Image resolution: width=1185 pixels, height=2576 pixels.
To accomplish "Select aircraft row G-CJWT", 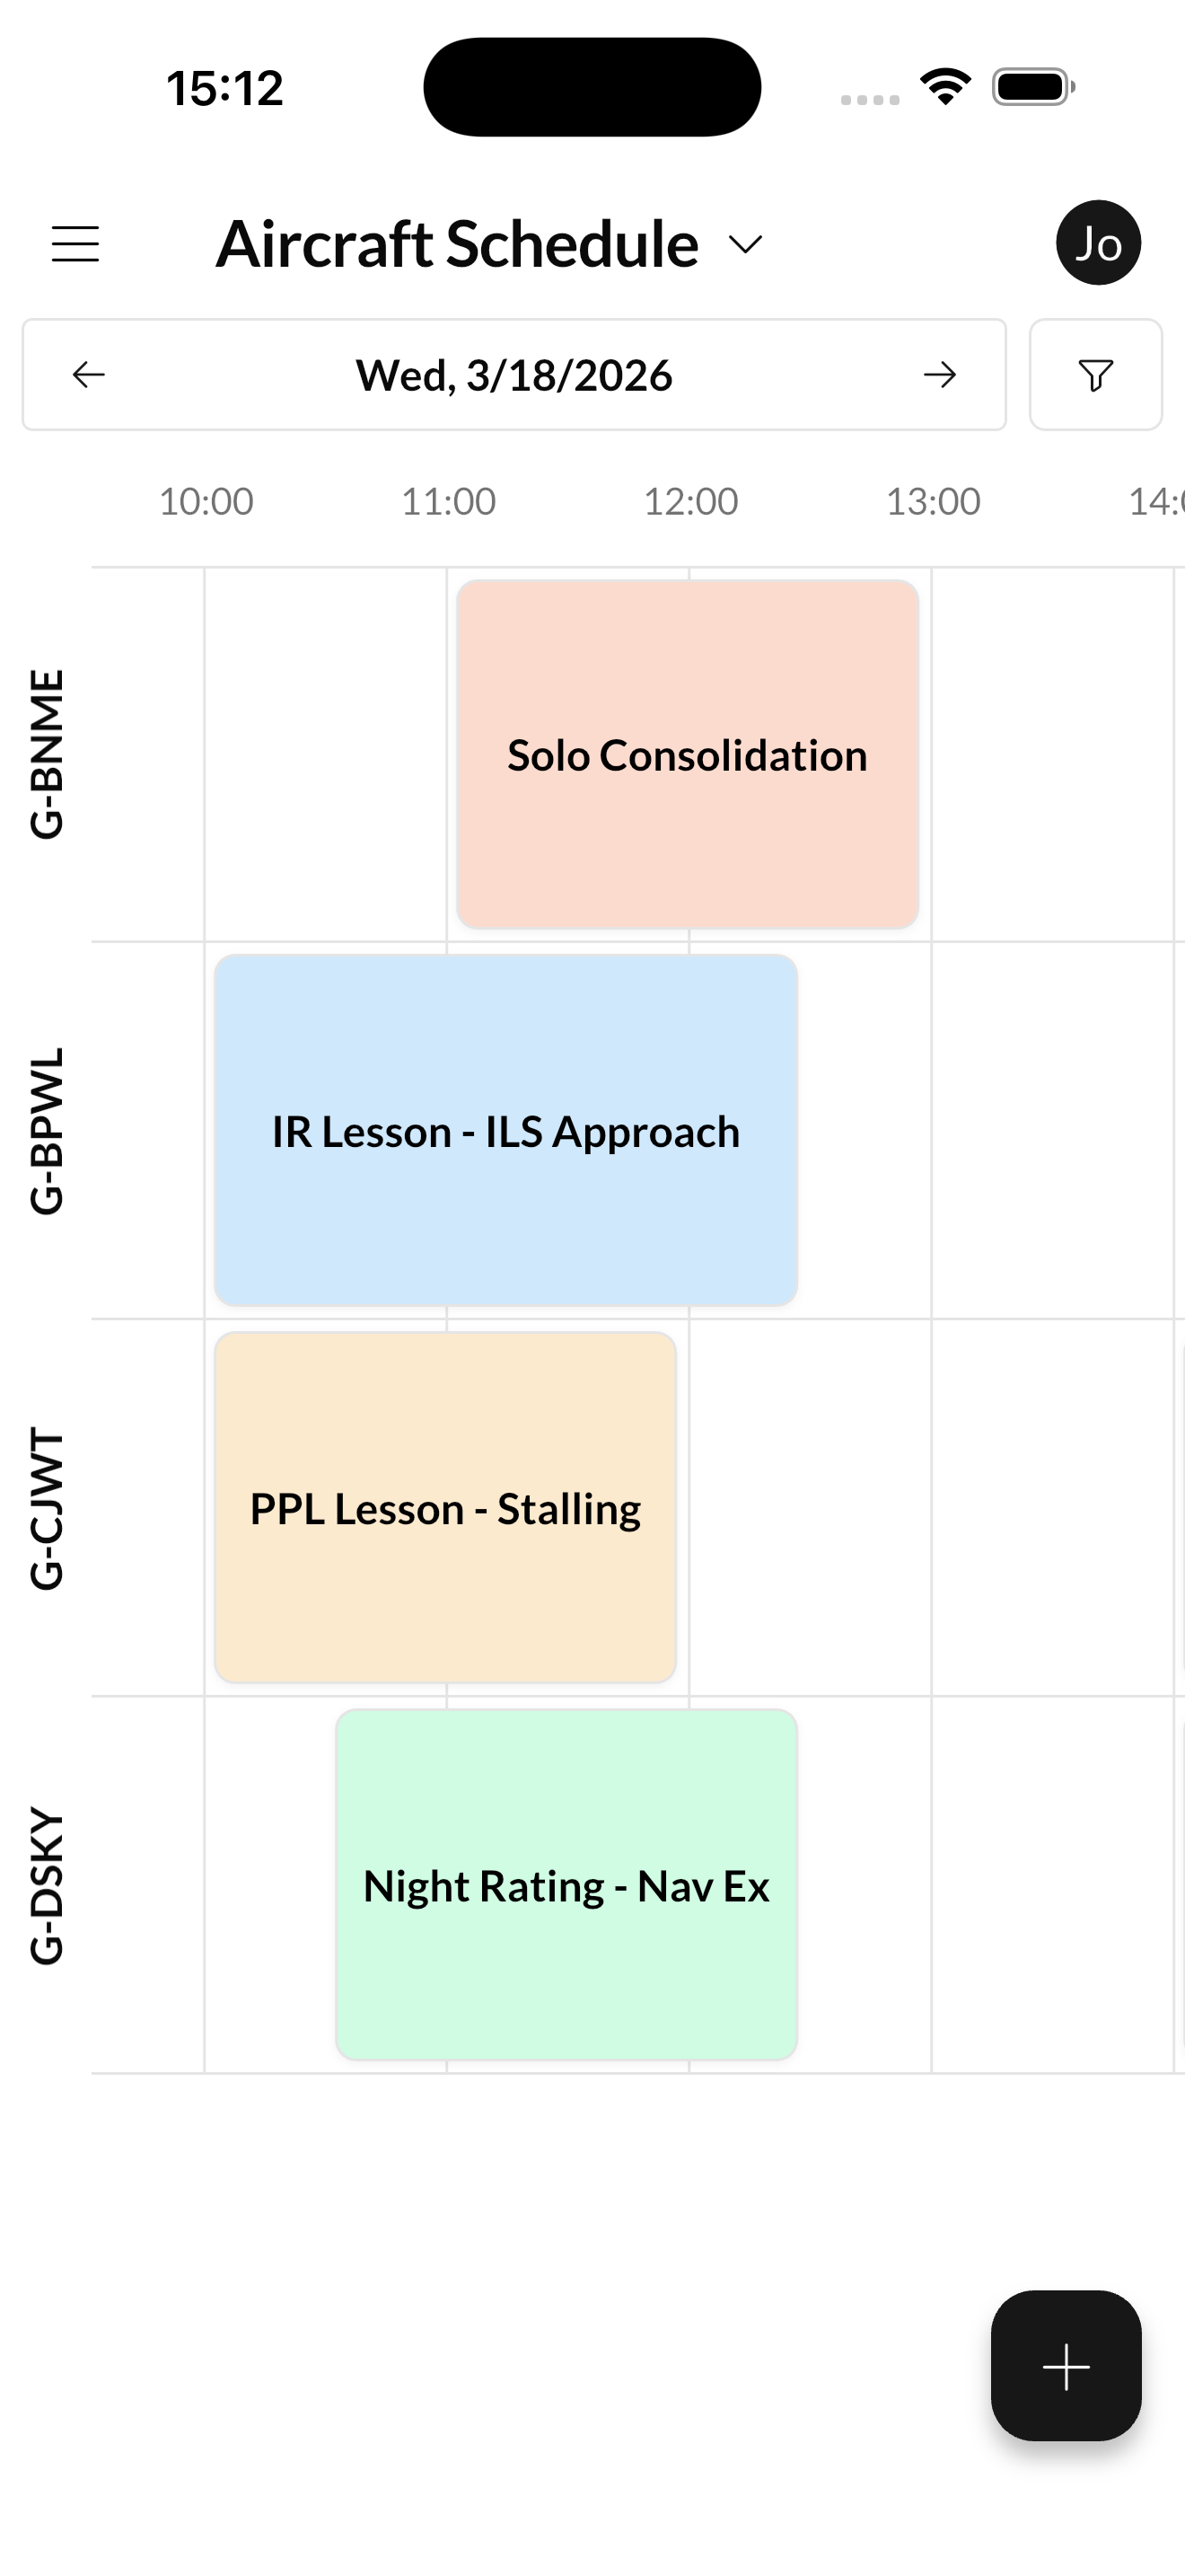I will click(47, 1508).
